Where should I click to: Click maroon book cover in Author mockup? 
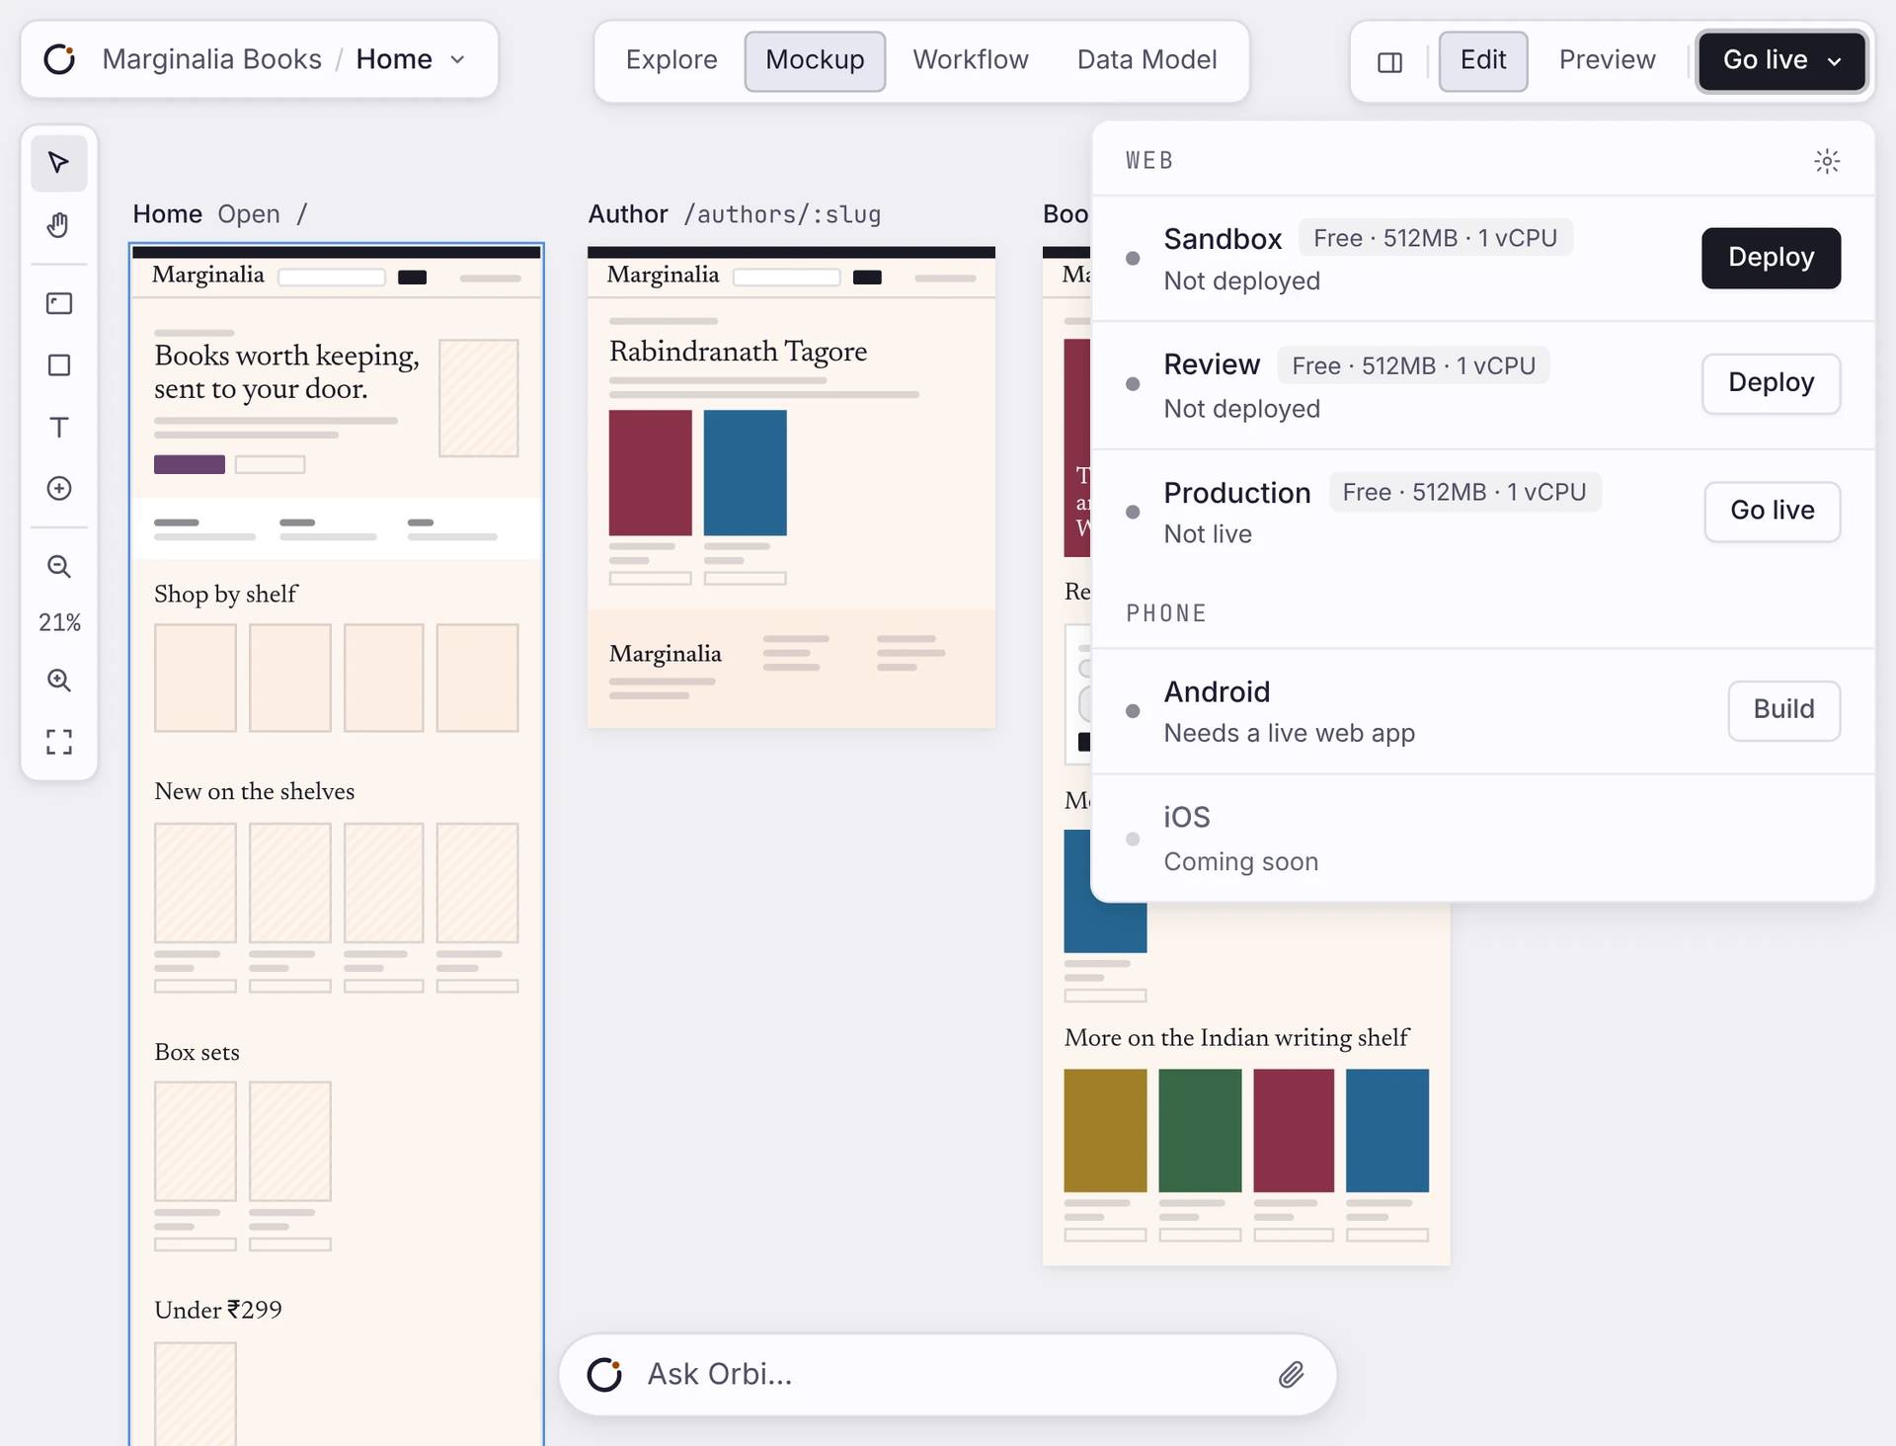point(650,472)
